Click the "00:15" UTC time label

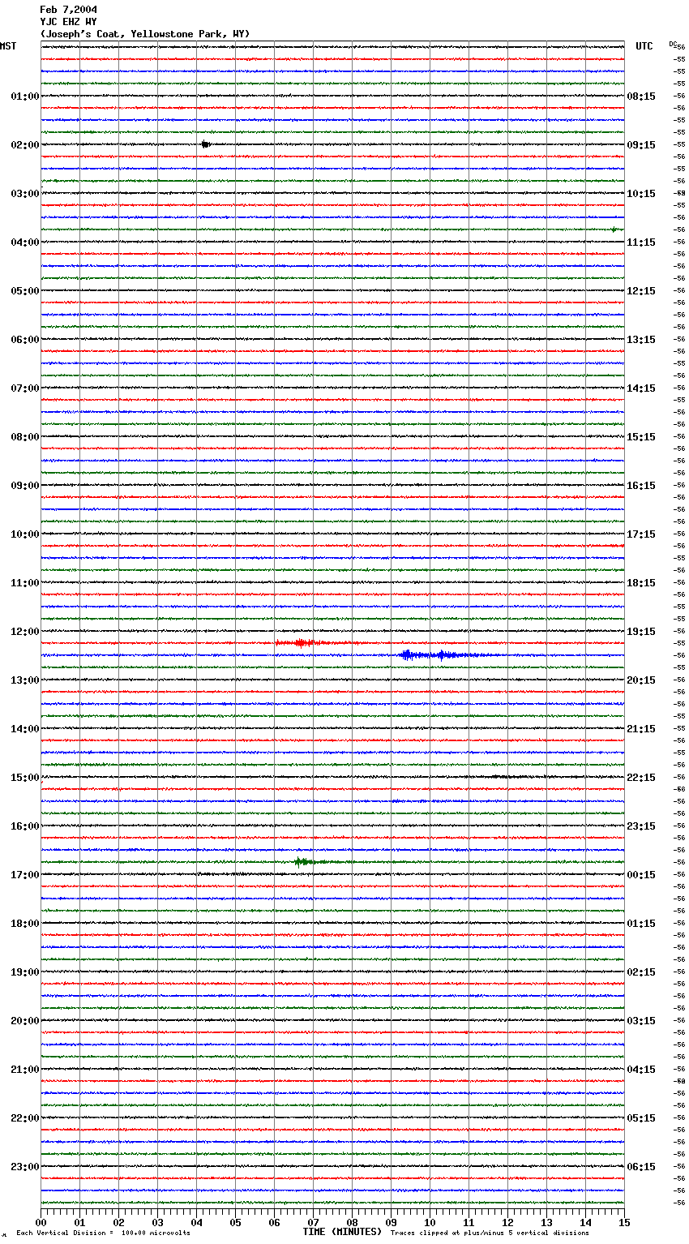click(641, 875)
